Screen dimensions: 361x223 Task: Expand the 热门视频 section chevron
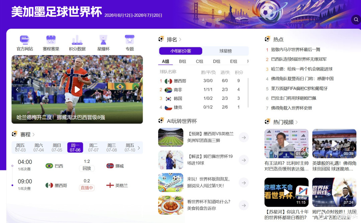[296, 122]
